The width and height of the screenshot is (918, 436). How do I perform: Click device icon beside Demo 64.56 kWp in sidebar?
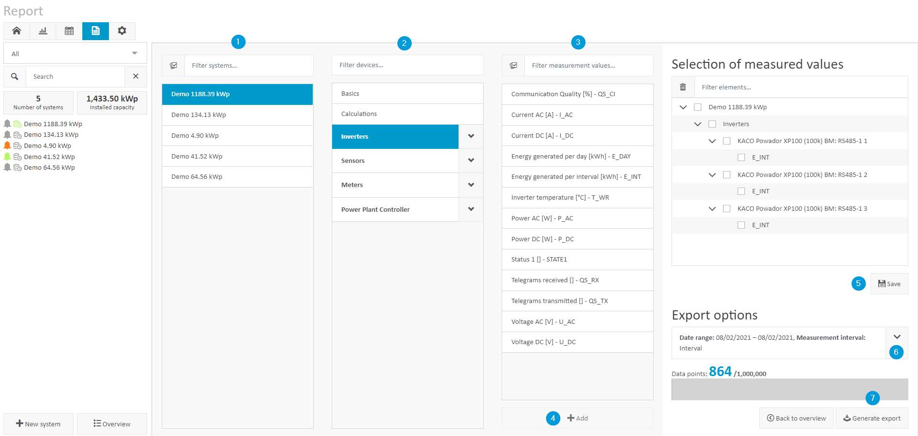(x=17, y=168)
